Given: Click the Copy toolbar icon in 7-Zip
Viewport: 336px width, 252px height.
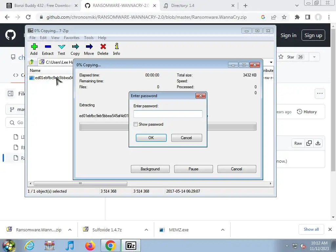Looking at the screenshot, I should 75,47.
